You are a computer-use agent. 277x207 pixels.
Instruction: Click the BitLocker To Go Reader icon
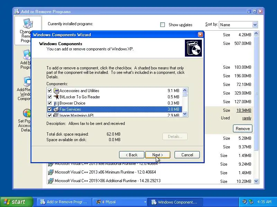click(x=56, y=97)
